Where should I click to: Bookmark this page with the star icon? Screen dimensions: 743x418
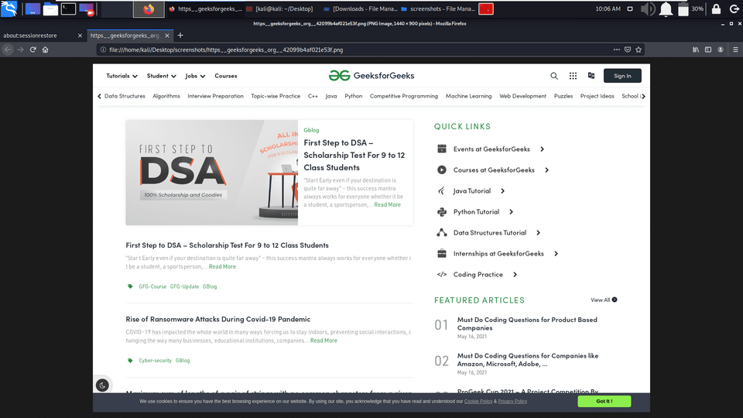pos(639,50)
